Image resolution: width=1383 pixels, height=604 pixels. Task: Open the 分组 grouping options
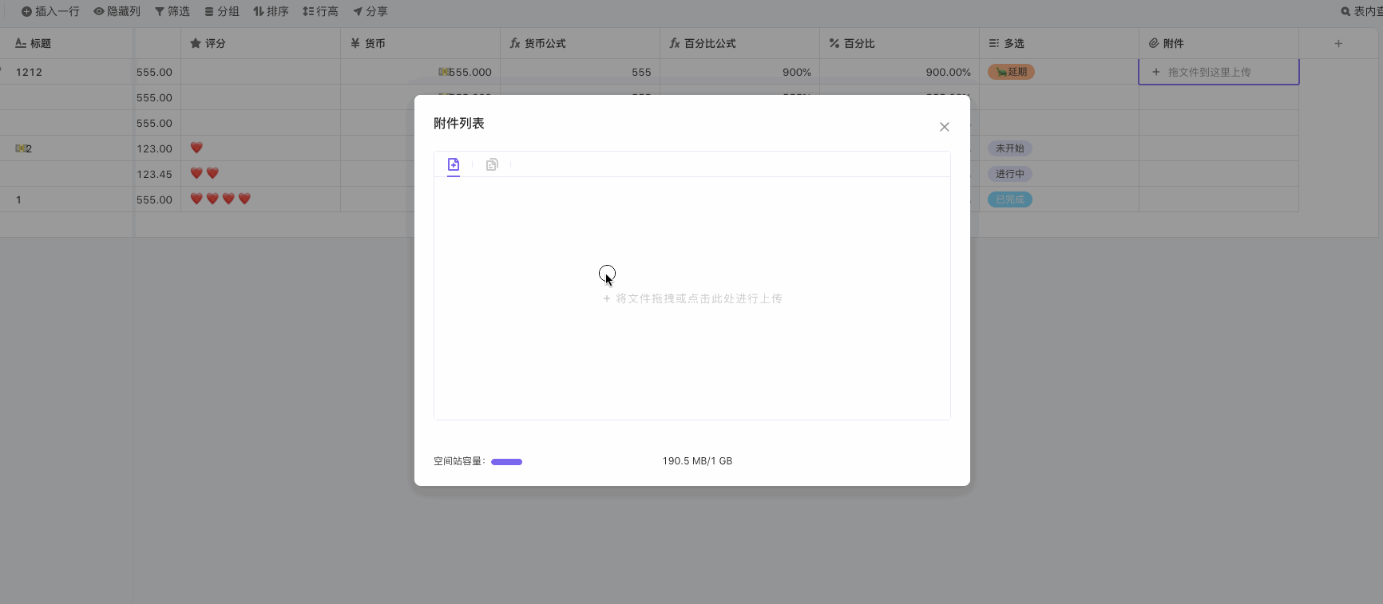221,11
